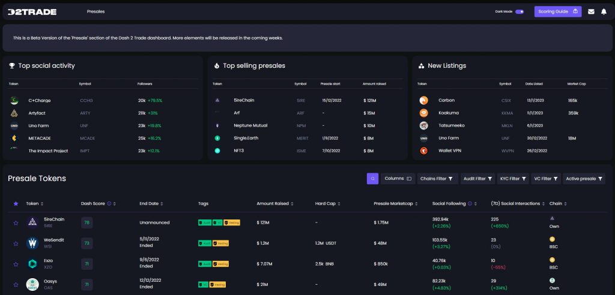
Task: Open the Active presale filter dropdown
Action: tap(584, 179)
